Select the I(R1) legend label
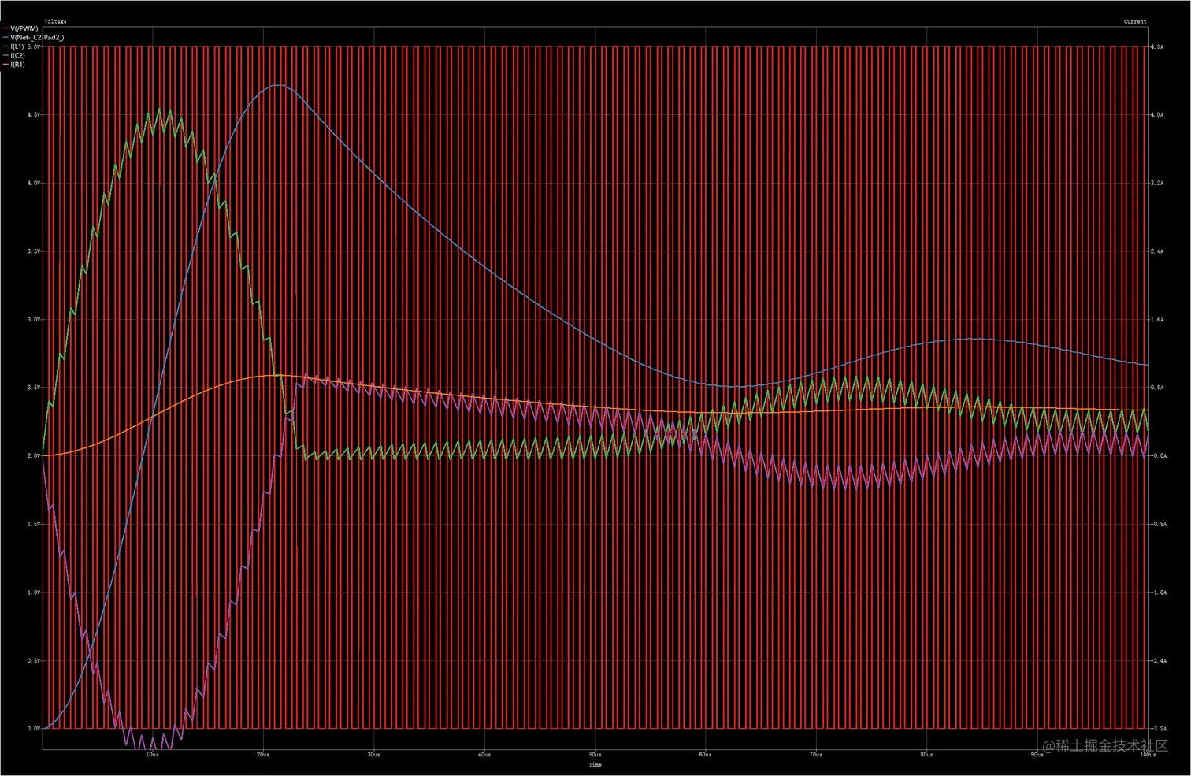 (x=17, y=64)
